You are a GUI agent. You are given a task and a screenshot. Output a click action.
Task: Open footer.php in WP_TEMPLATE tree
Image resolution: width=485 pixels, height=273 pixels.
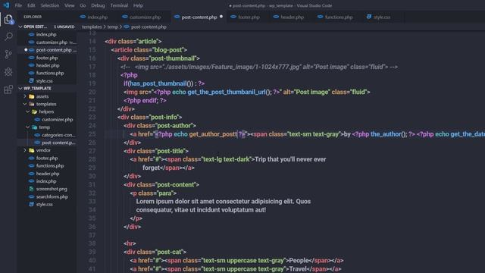(47, 158)
